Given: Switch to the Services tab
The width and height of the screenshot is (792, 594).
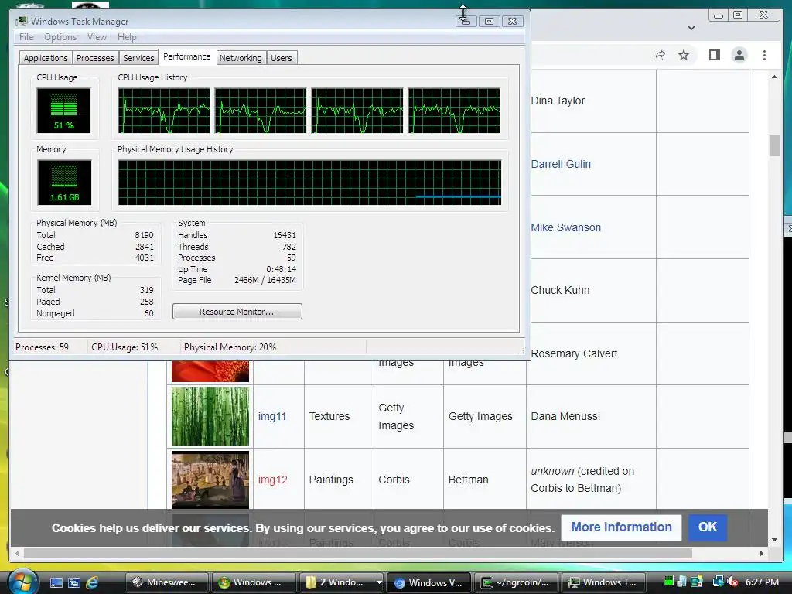Looking at the screenshot, I should pyautogui.click(x=138, y=58).
